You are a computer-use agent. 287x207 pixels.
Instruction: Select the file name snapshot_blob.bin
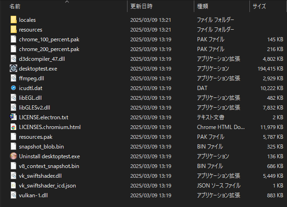point(41,147)
